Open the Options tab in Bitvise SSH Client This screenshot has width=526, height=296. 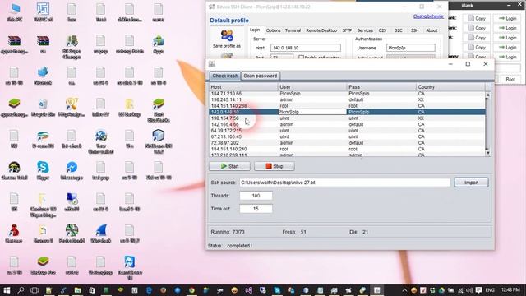point(273,30)
